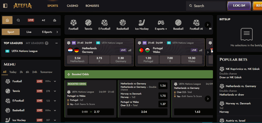Expand Basketball menu row chevron
This screenshot has height=123, width=262.
55,110
